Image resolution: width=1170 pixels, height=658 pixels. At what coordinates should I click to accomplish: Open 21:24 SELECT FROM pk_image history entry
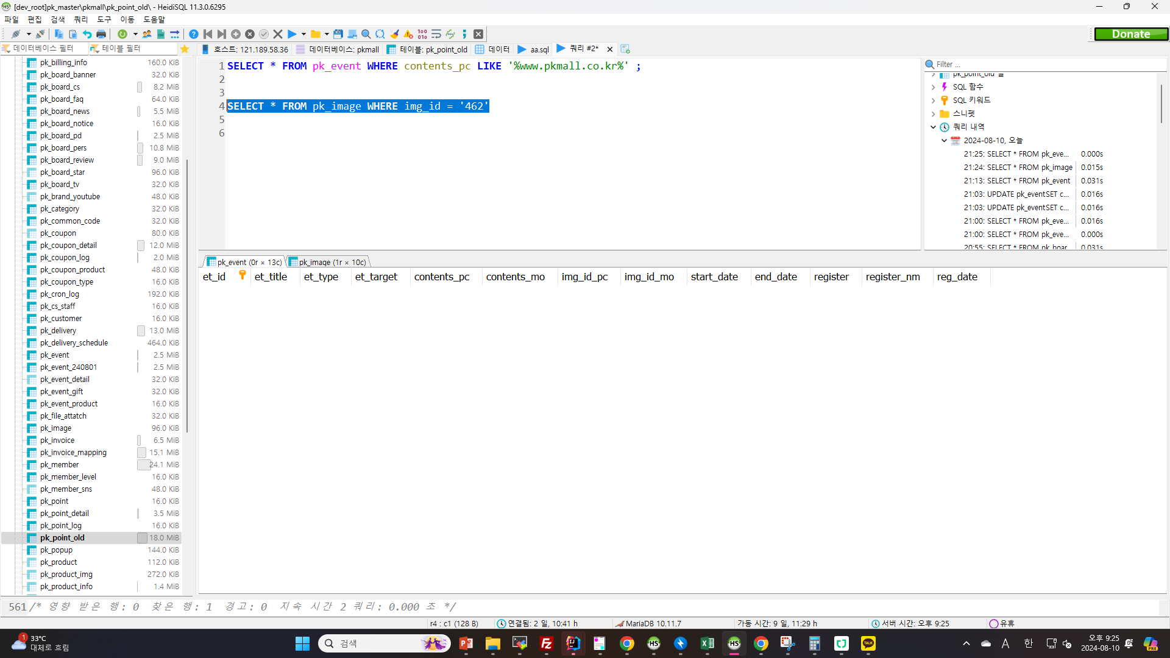coord(1018,168)
